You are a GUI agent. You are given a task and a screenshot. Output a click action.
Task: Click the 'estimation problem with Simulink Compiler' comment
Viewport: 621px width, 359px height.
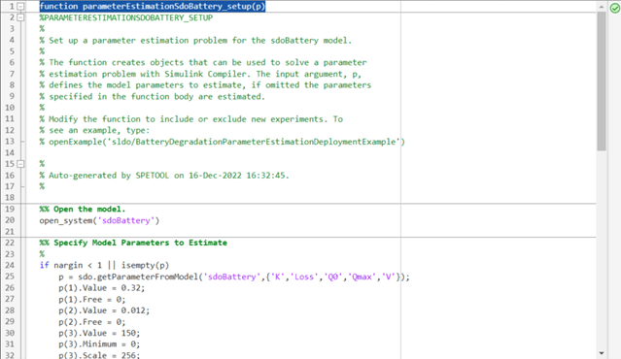pyautogui.click(x=200, y=74)
